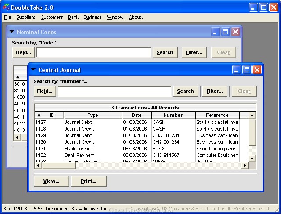The width and height of the screenshot is (281, 214).
Task: Select nominal code 4013
Action: pos(19,130)
